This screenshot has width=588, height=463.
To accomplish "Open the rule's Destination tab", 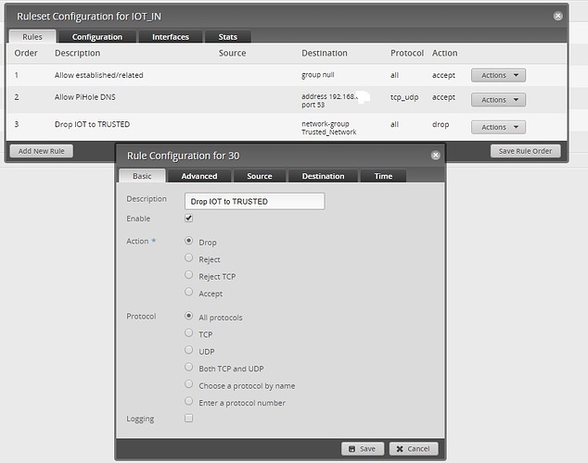I will pos(323,176).
